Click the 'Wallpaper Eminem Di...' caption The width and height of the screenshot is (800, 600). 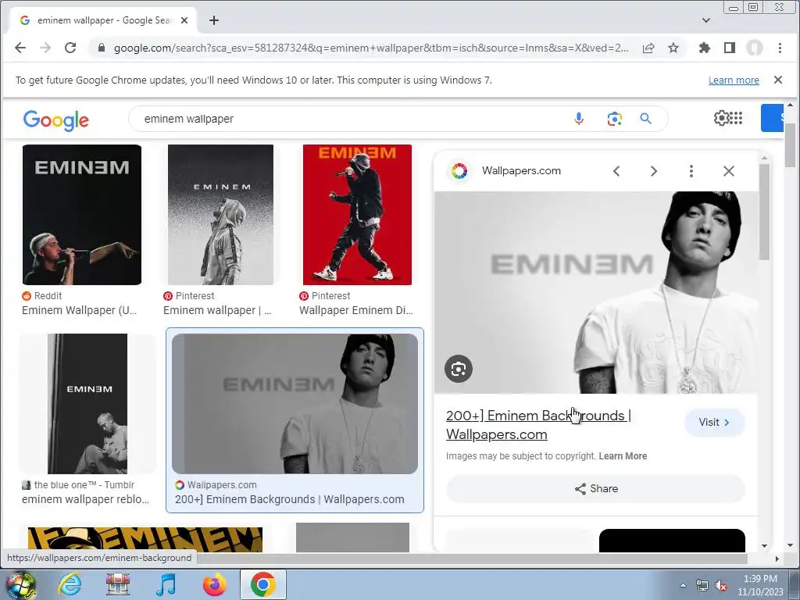tap(356, 310)
